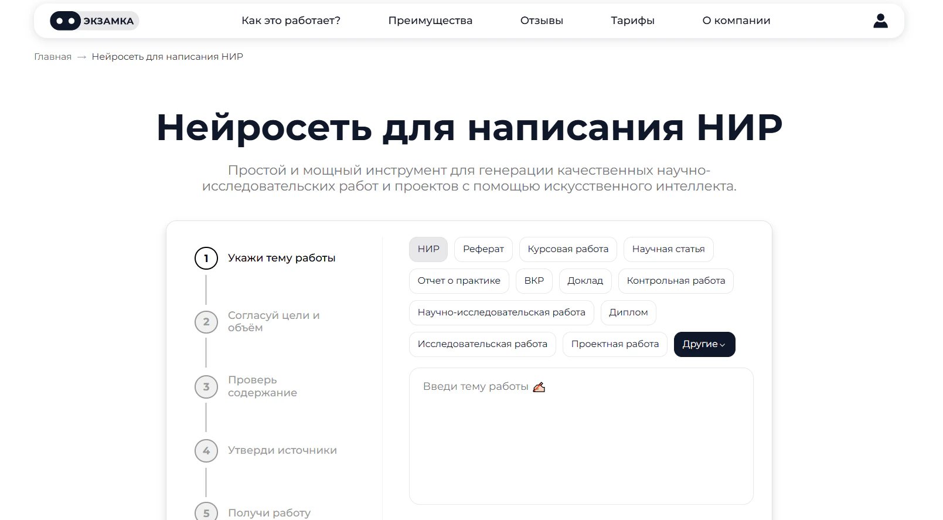Click step 3 circle 'Проверь содержание'
The height and width of the screenshot is (520, 943).
[206, 387]
